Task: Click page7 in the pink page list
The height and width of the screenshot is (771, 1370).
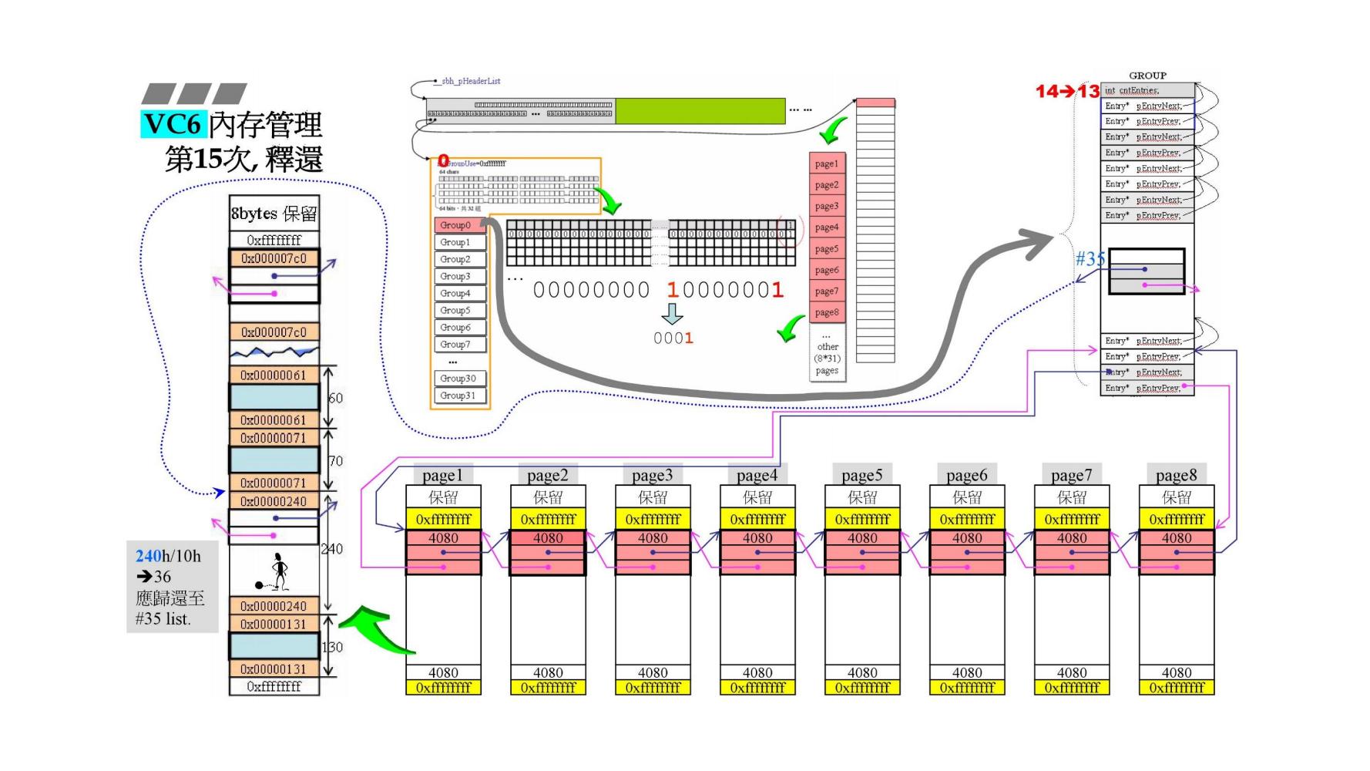Action: tap(827, 291)
